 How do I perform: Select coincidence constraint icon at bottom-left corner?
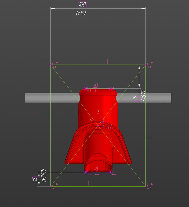point(55,186)
